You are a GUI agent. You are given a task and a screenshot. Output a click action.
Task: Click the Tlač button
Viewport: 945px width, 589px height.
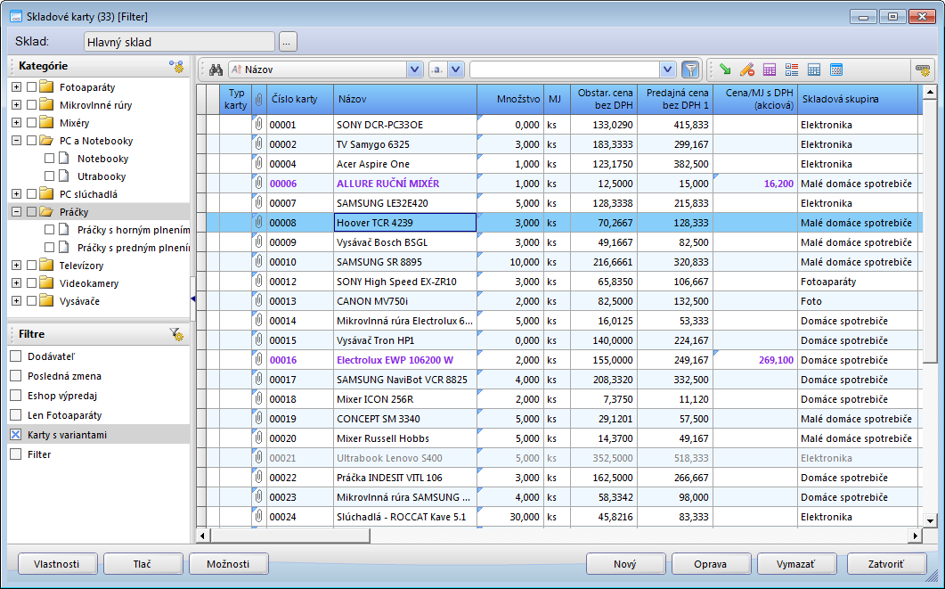coord(143,564)
